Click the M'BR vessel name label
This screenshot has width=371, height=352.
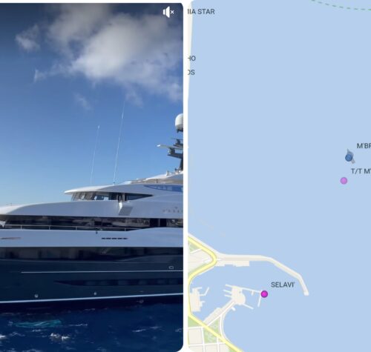point(364,146)
